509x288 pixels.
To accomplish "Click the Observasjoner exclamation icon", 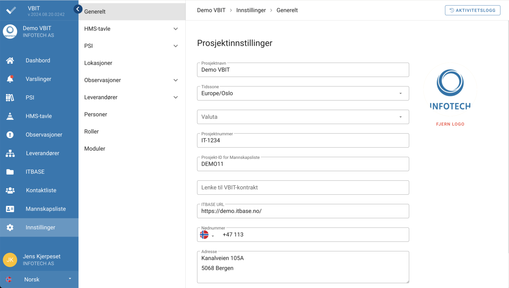I will tap(10, 135).
